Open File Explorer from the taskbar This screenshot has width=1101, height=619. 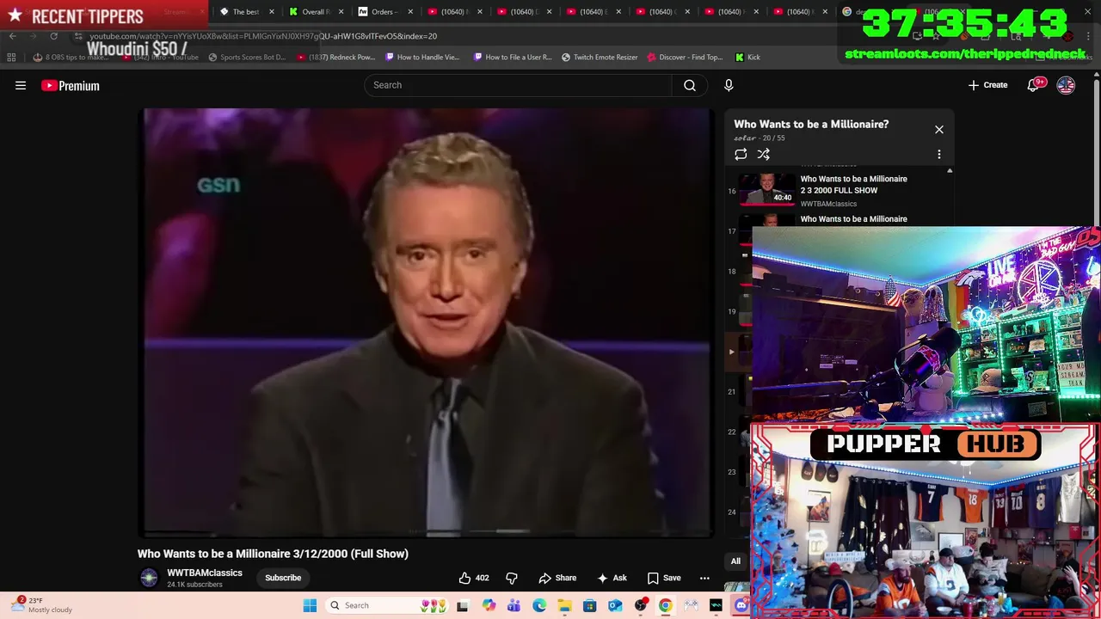[564, 606]
